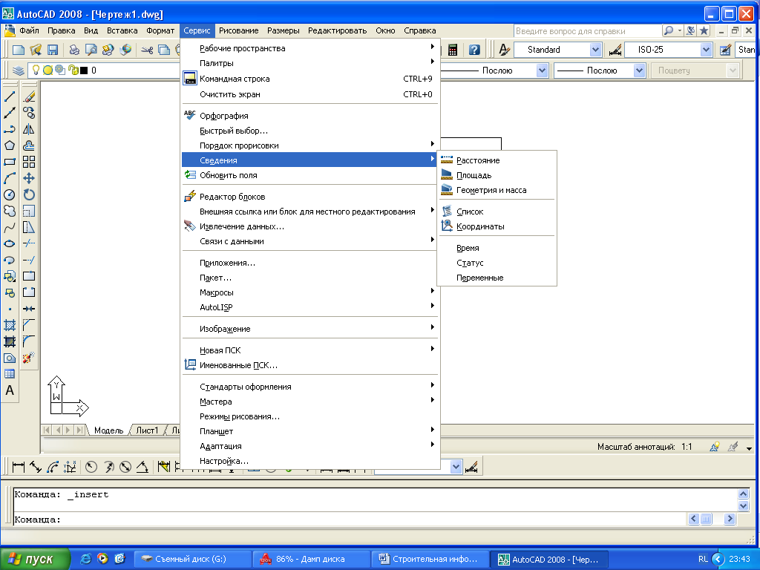Select the Circle drawing tool

click(10, 195)
